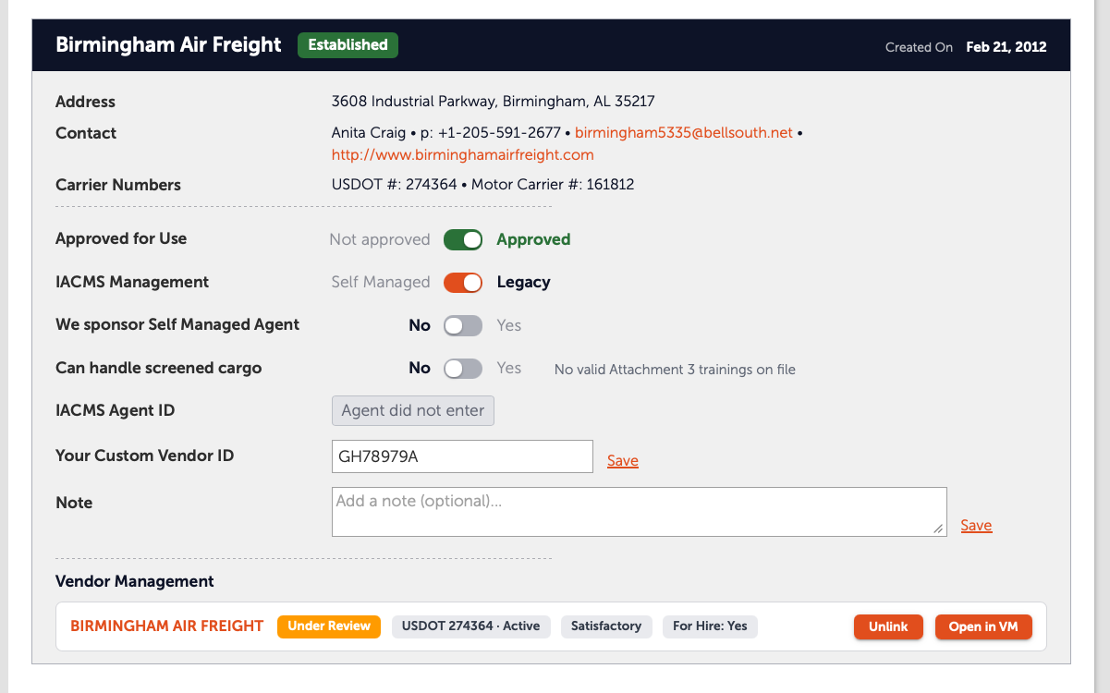1110x693 pixels.
Task: Click the Satisfactory rating tag
Action: (x=606, y=626)
